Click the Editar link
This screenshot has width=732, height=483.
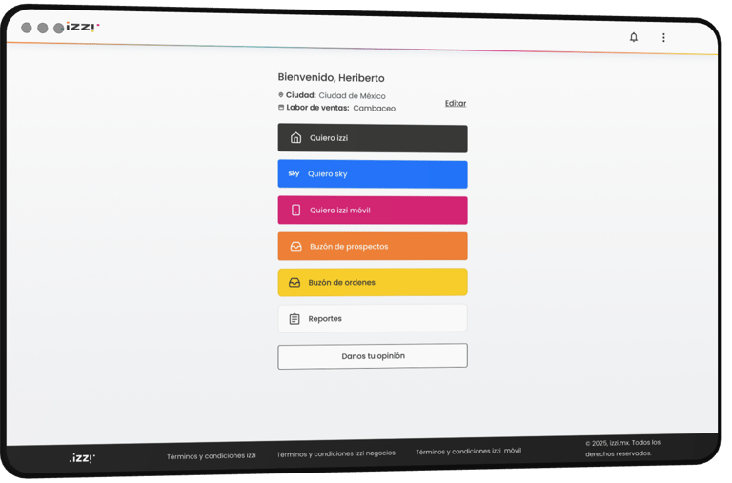pyautogui.click(x=456, y=103)
